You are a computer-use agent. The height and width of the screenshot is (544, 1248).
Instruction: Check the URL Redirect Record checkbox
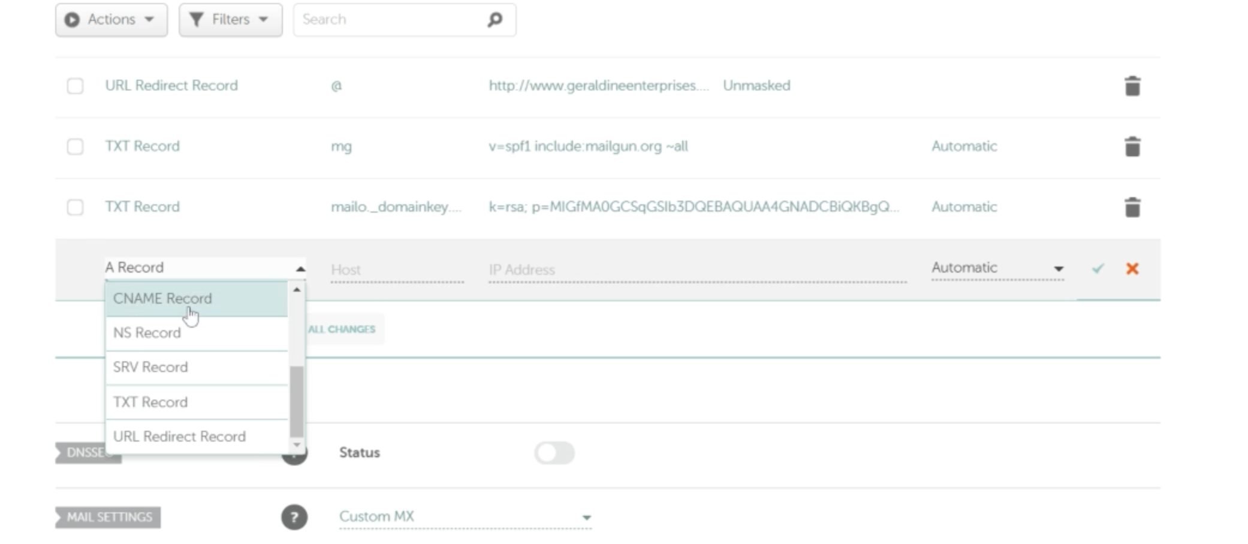tap(75, 86)
